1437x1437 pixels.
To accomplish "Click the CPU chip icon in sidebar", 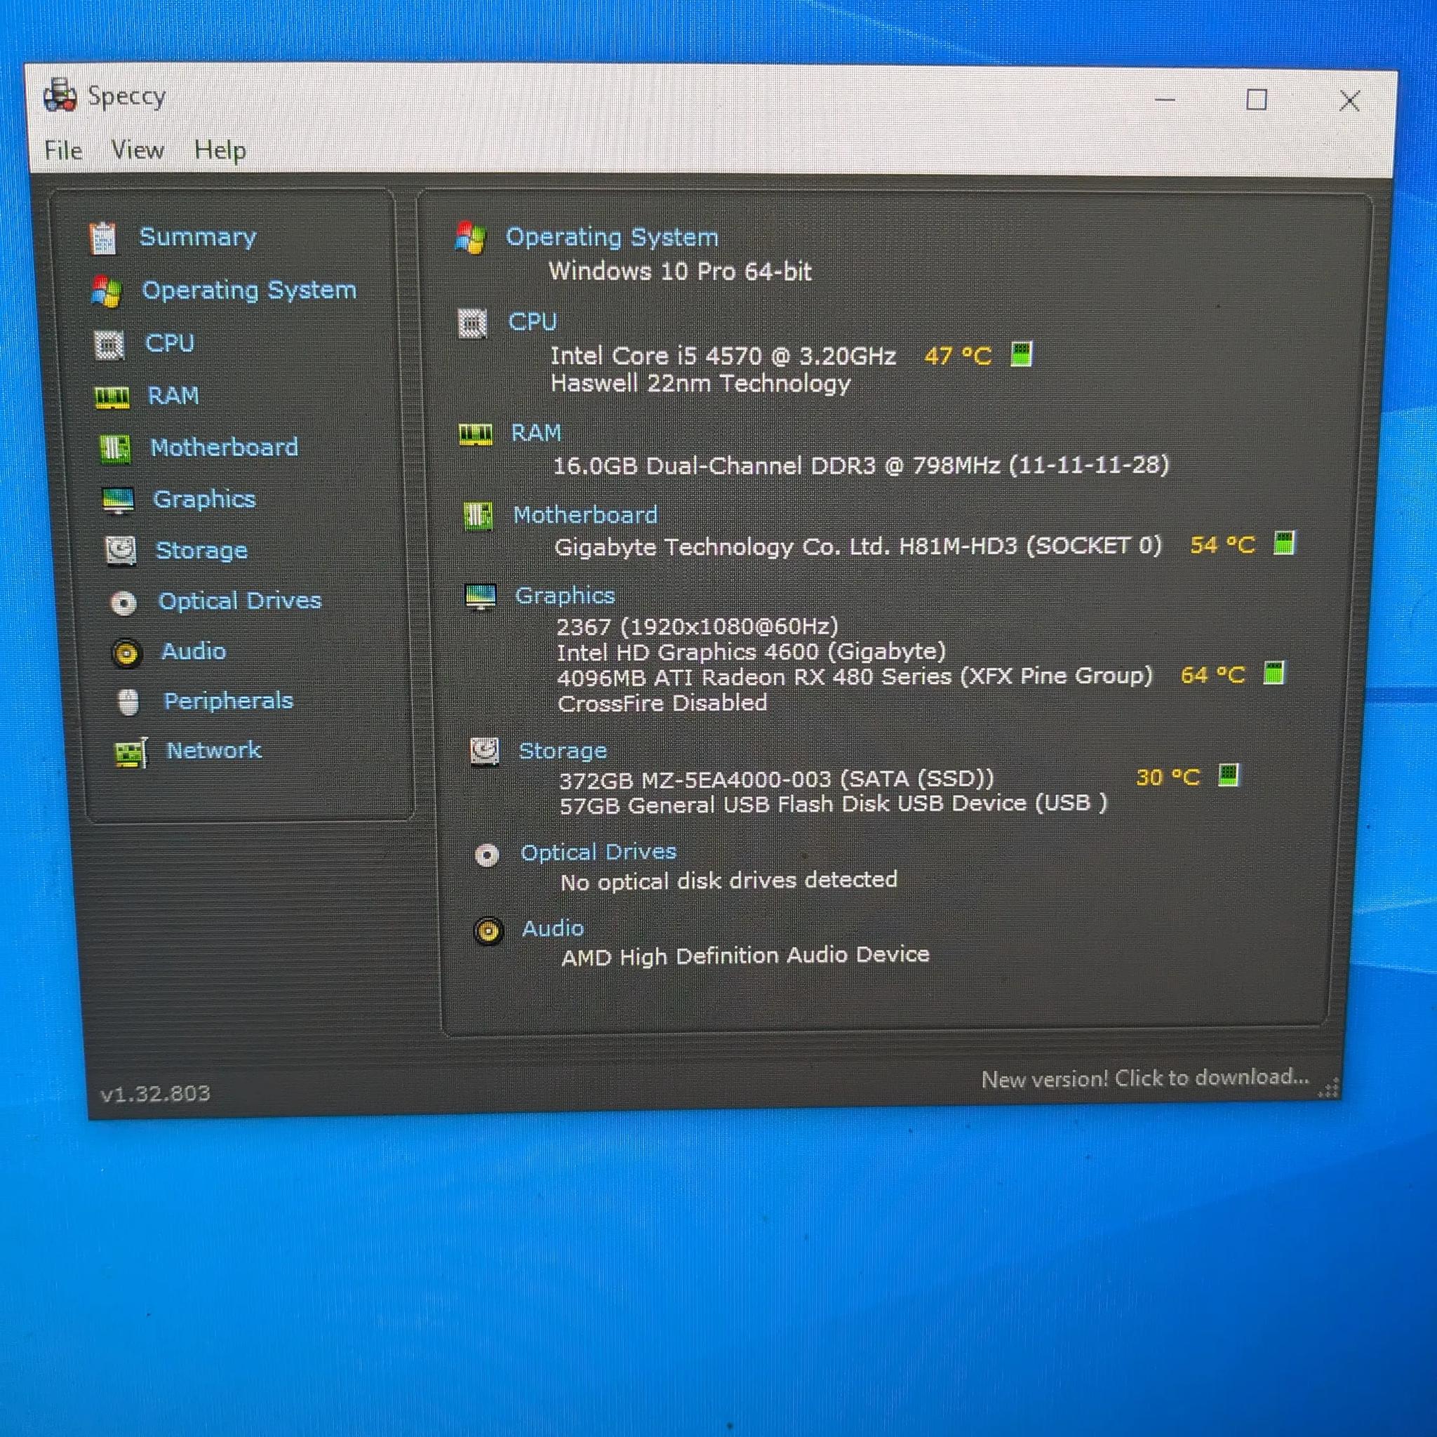I will (x=110, y=345).
